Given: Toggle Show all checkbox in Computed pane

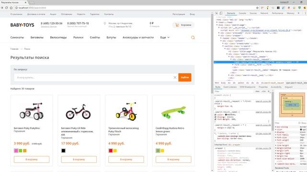Looking at the screenshot, I should click(x=299, y=123).
